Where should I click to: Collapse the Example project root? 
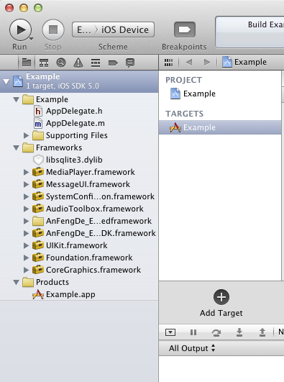[x=6, y=81]
